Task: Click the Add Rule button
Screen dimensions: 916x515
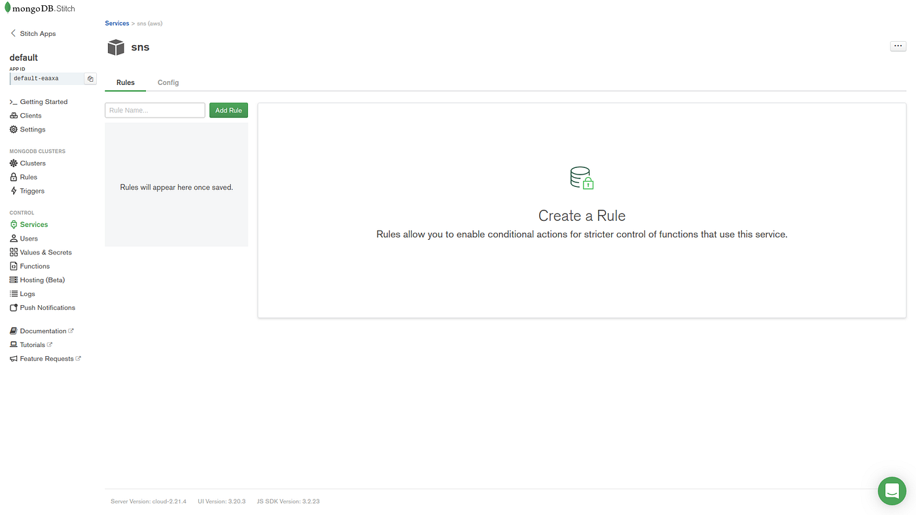Action: tap(228, 110)
